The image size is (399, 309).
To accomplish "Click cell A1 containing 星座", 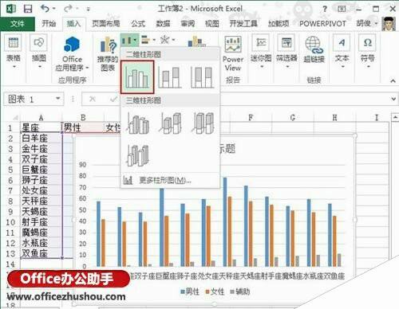I will [41, 127].
